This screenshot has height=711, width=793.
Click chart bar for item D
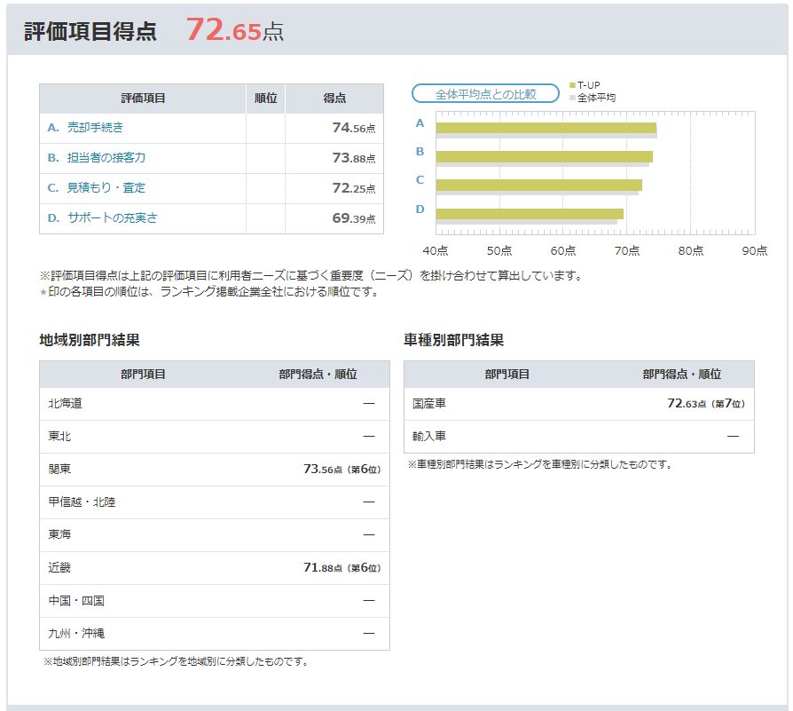[530, 214]
